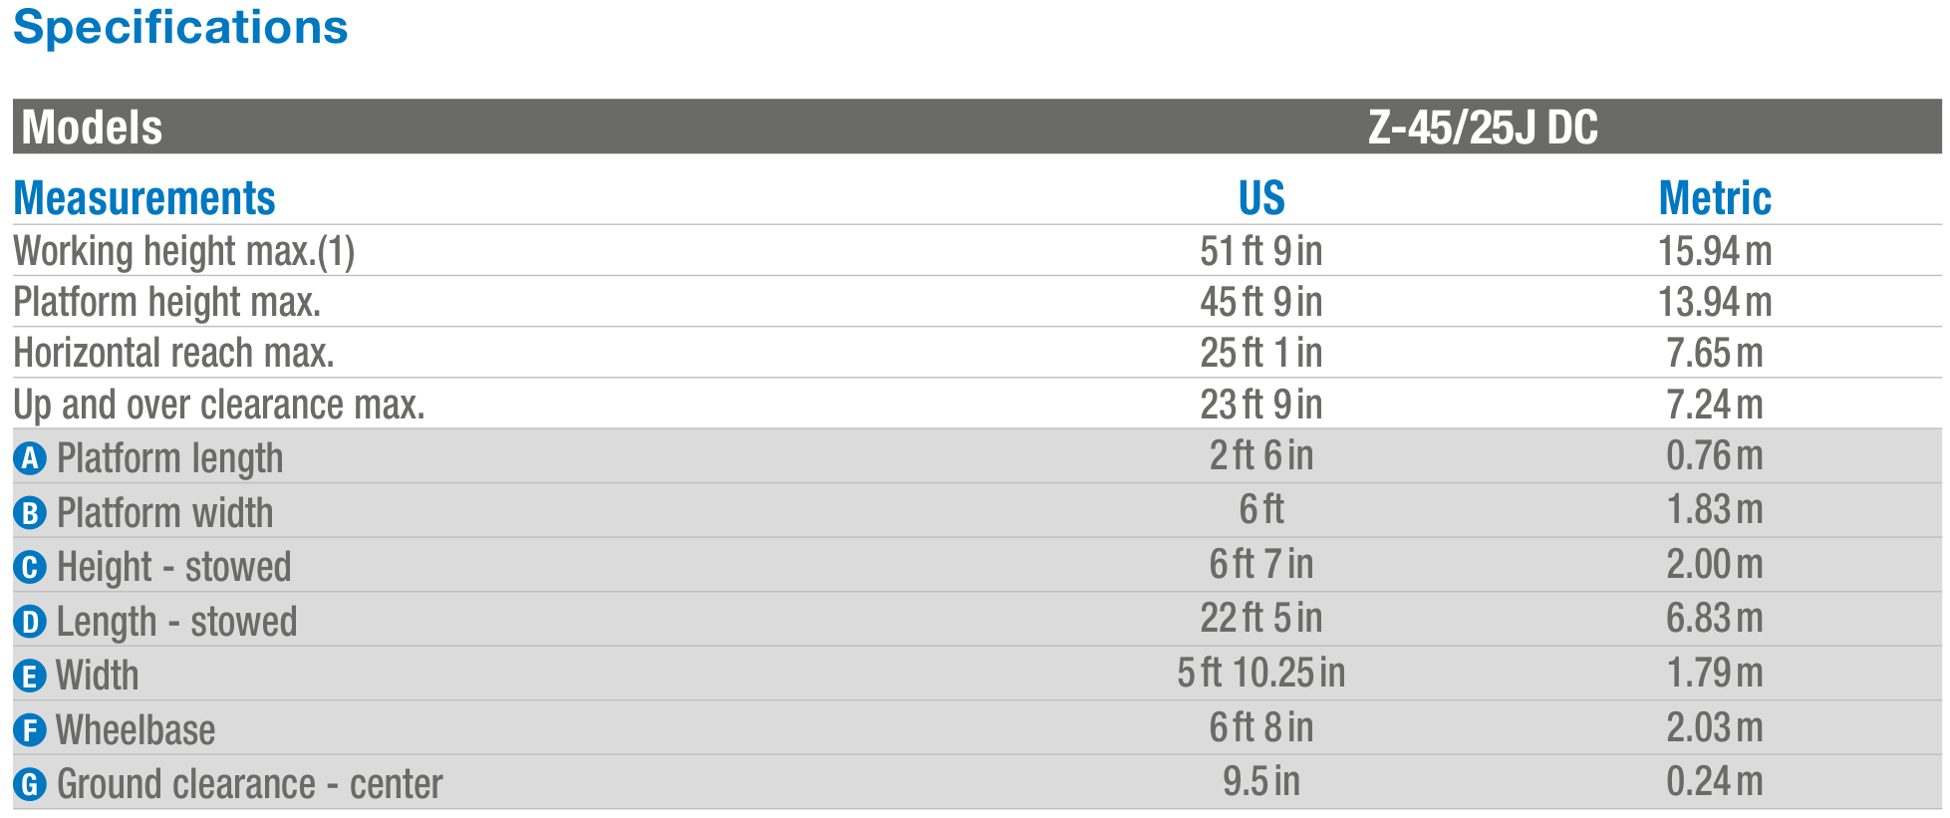Image resolution: width=1950 pixels, height=818 pixels.
Task: Click the Horizontal reach max. label
Action: [x=174, y=353]
